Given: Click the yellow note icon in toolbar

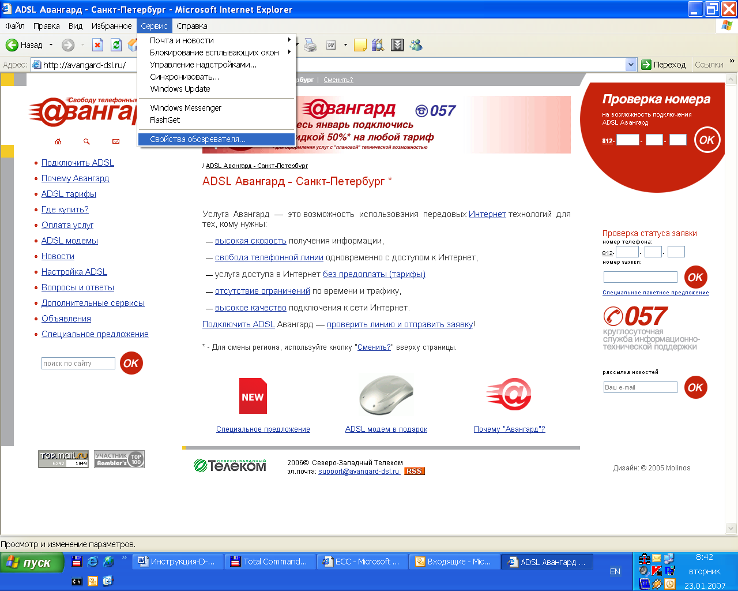Looking at the screenshot, I should click(360, 45).
